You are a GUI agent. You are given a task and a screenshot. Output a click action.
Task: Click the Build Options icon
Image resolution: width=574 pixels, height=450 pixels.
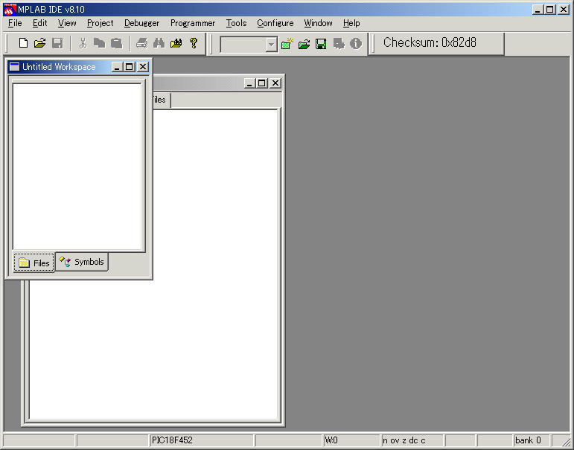coord(339,44)
